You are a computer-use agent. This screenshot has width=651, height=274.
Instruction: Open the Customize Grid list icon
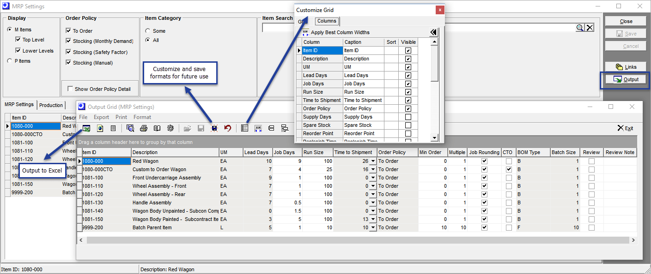tap(244, 128)
